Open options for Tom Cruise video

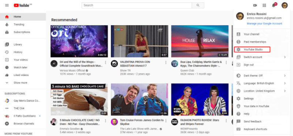click(166, 121)
